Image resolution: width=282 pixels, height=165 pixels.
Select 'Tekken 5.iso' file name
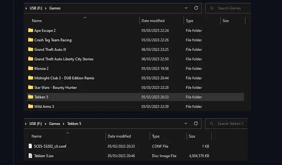tap(44, 155)
